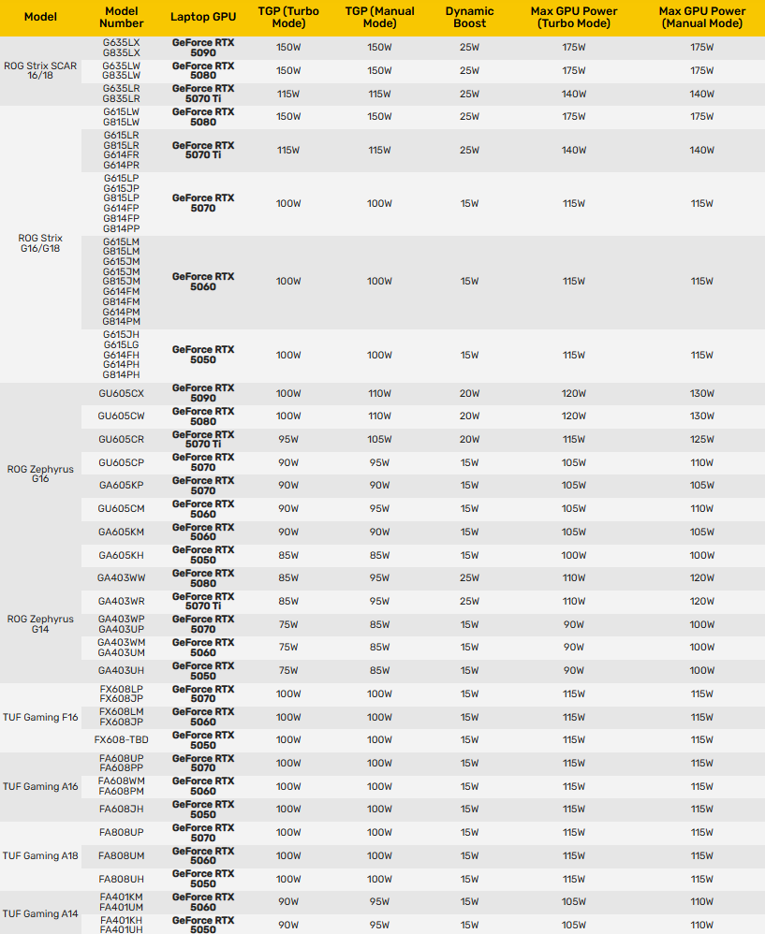Click the Max GPU Power (Manual Mode) header
This screenshot has height=934, width=765.
702,17
